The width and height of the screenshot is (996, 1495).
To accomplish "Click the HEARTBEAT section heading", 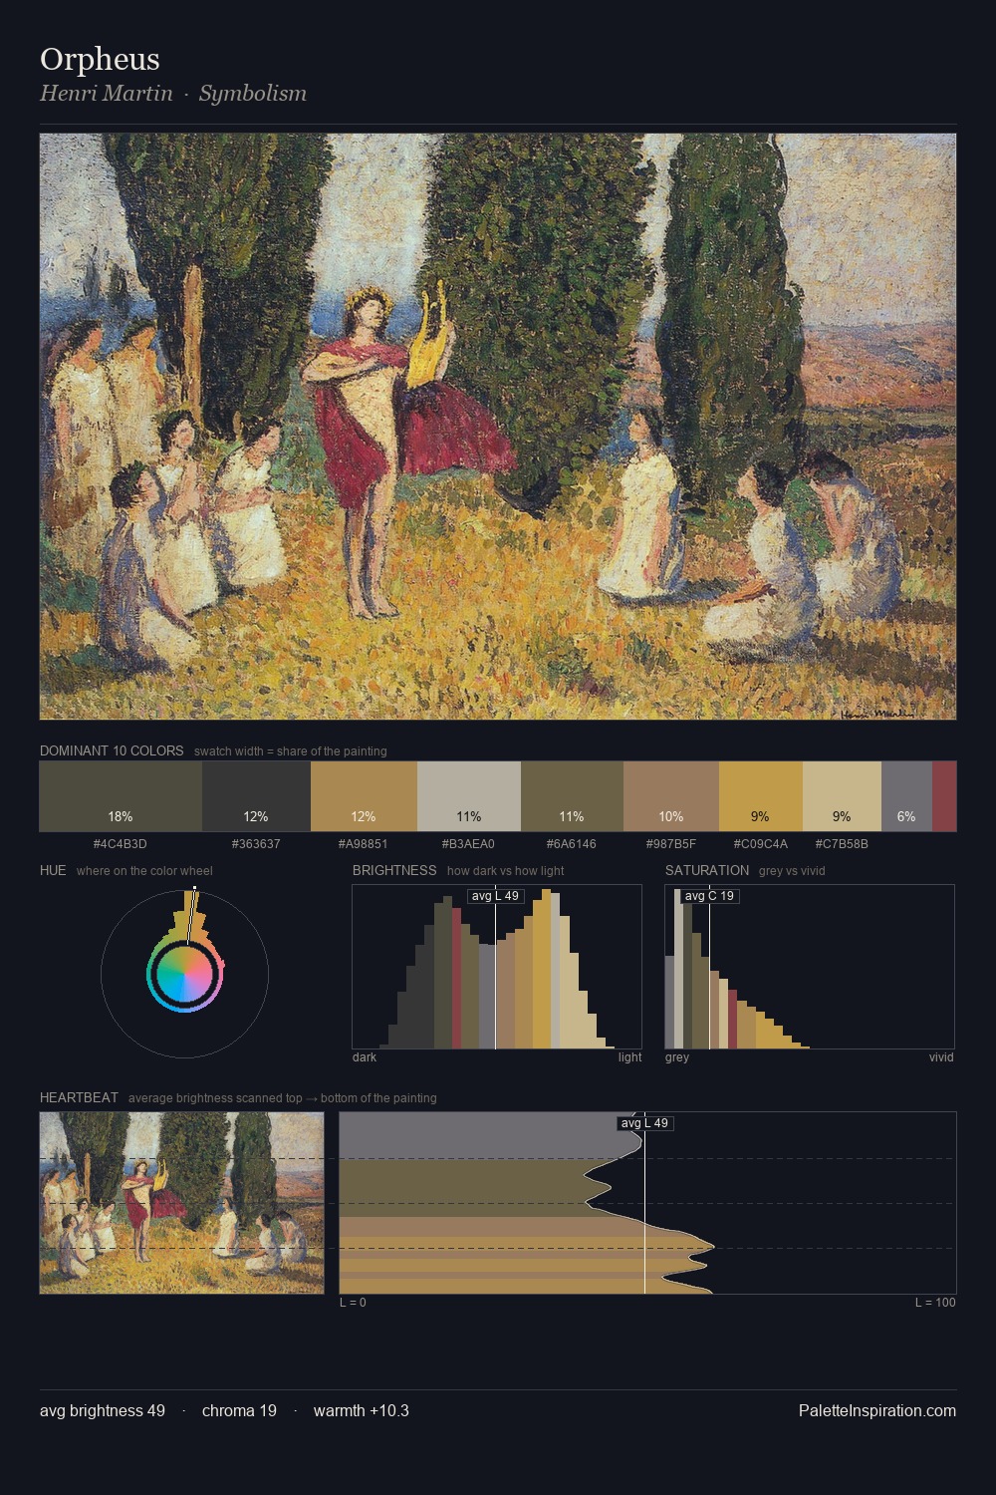I will (79, 1097).
